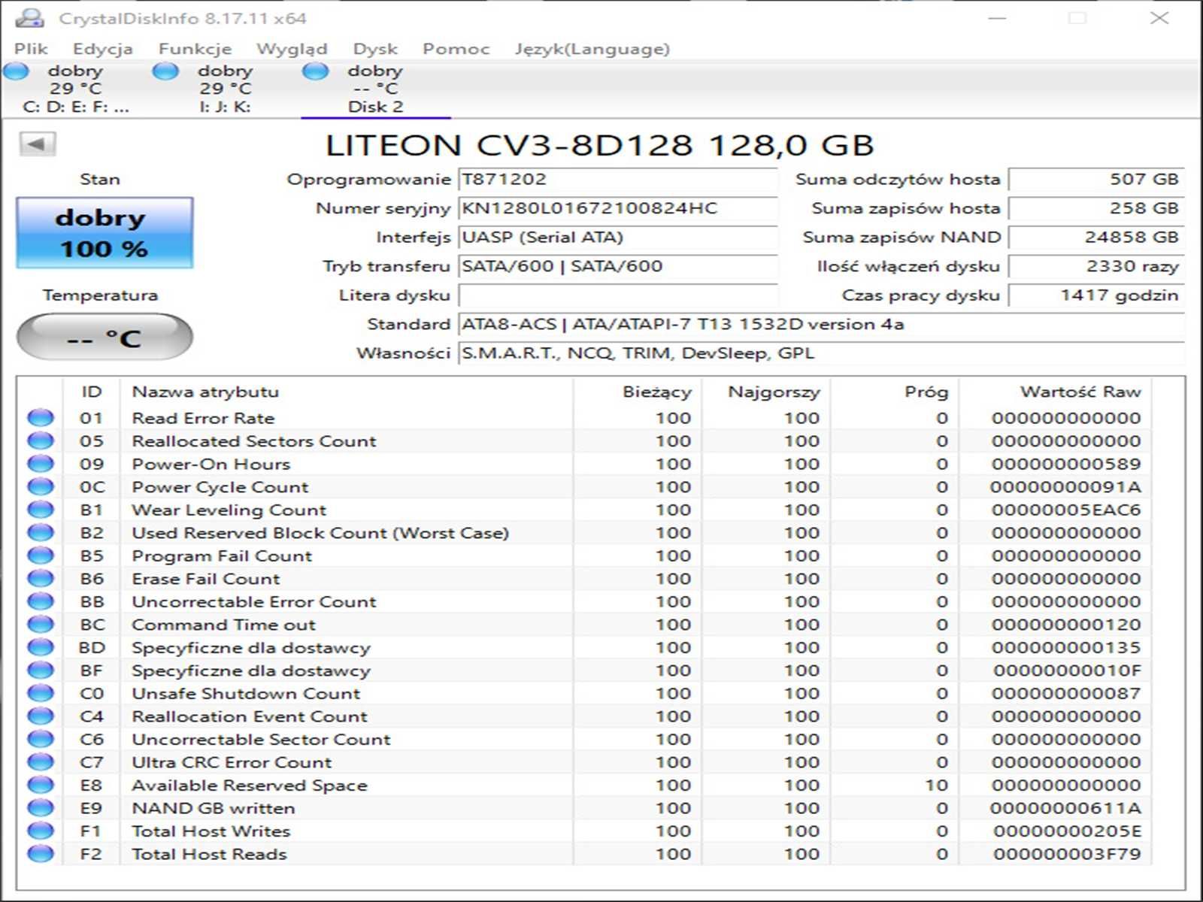Viewport: 1203px width, 902px height.
Task: Click the ID column header
Action: (91, 392)
